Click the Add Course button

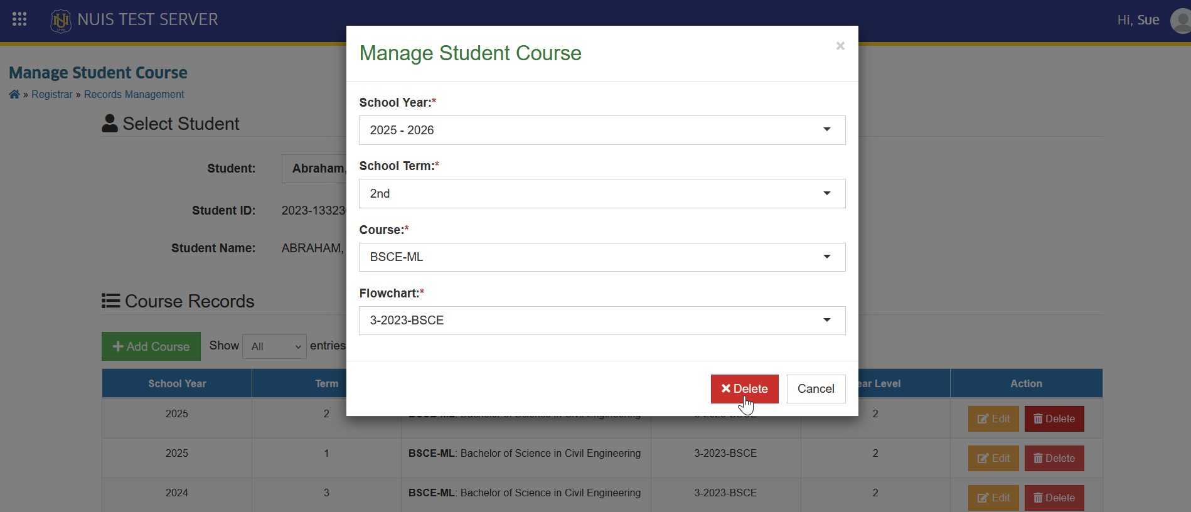[x=151, y=346]
